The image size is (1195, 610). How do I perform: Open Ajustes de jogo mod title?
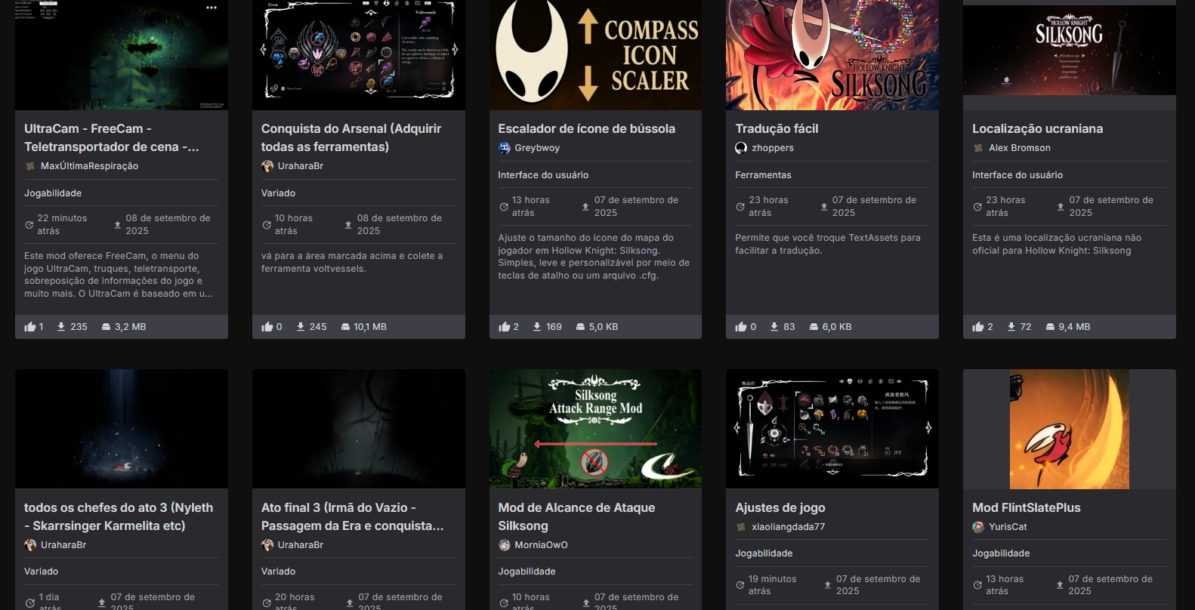[x=780, y=507]
